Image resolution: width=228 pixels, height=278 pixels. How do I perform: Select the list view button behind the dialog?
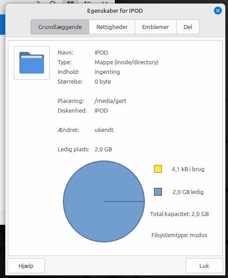click(88, 2)
